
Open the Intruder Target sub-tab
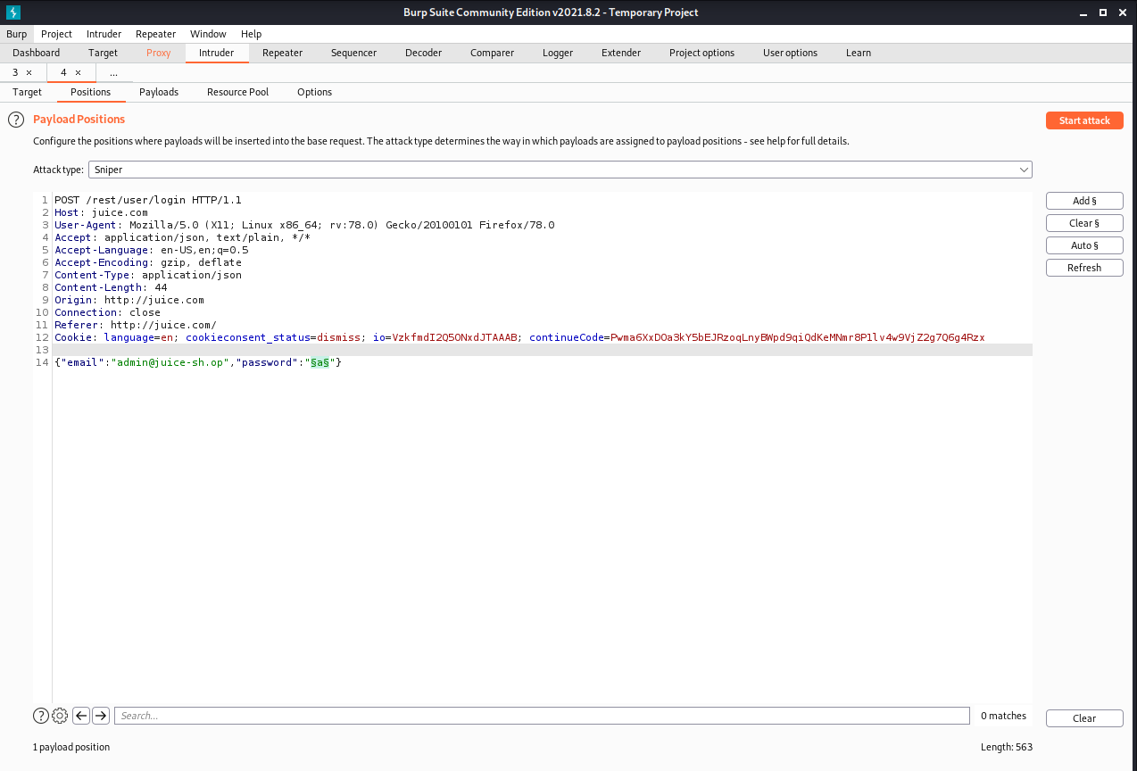pos(27,92)
